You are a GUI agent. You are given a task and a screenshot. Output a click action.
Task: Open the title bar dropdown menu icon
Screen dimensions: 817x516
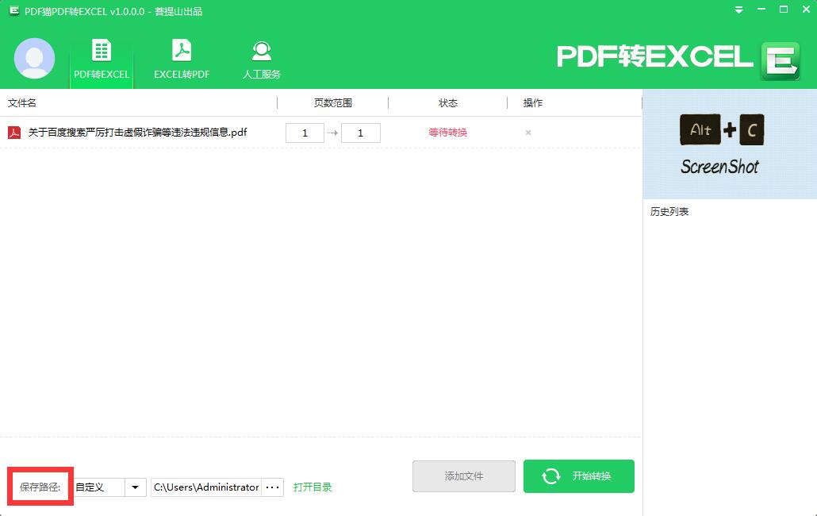[739, 10]
